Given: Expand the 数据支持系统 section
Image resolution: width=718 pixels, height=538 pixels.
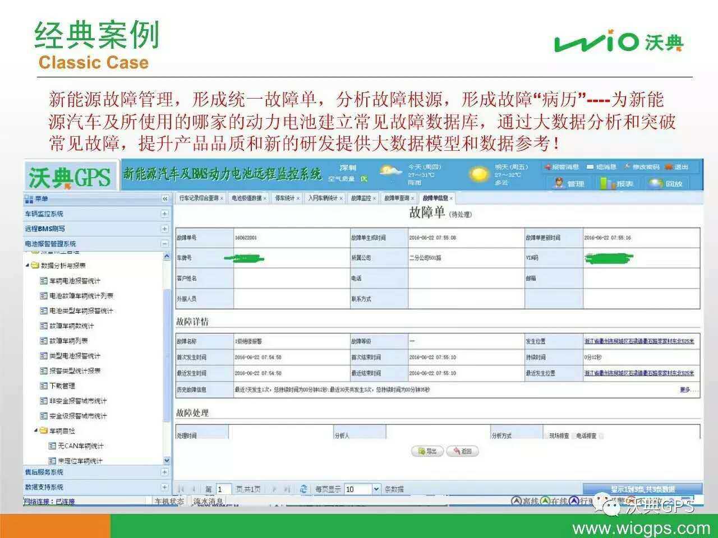Looking at the screenshot, I should (x=165, y=488).
